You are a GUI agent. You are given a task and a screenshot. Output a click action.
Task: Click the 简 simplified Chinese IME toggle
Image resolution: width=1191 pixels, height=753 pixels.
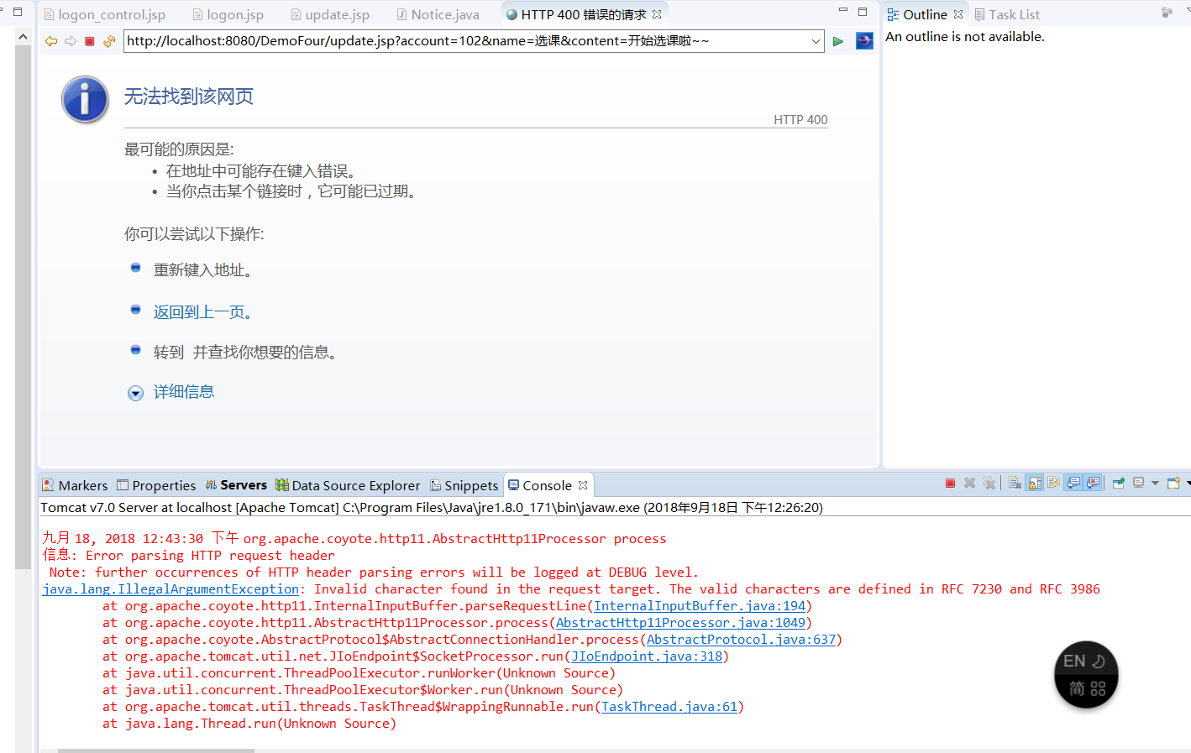[x=1077, y=689]
